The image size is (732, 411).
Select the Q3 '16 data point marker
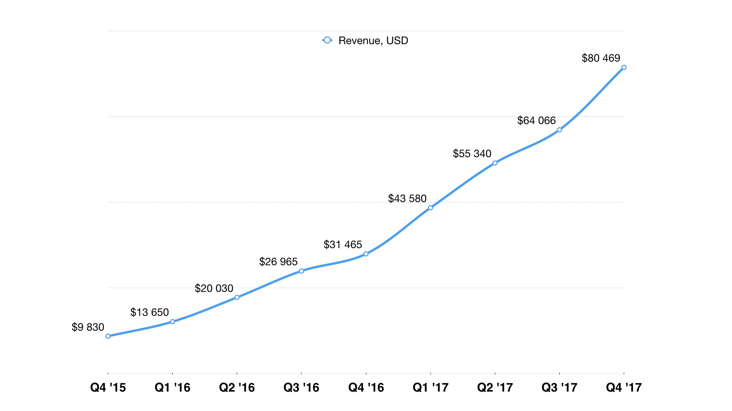coord(301,271)
